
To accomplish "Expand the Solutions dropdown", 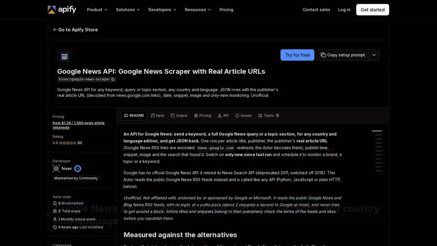I will [127, 10].
